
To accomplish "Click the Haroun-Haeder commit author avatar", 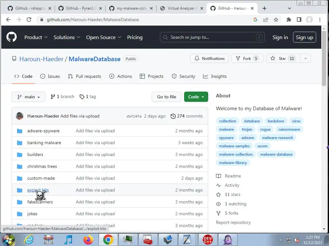I will tap(20, 116).
